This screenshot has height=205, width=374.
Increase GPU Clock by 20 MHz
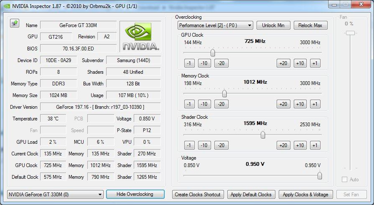[x=283, y=63]
